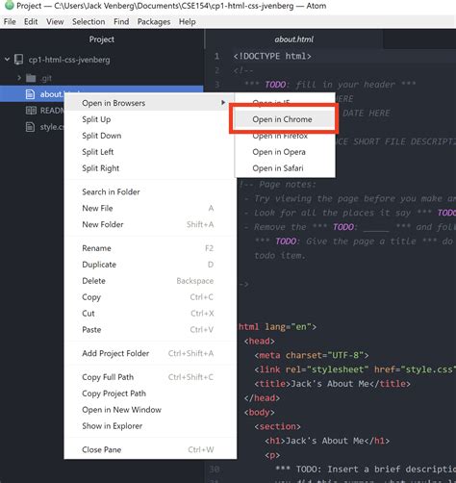Click the html lang="en" code line
This screenshot has height=483, width=456.
277,327
